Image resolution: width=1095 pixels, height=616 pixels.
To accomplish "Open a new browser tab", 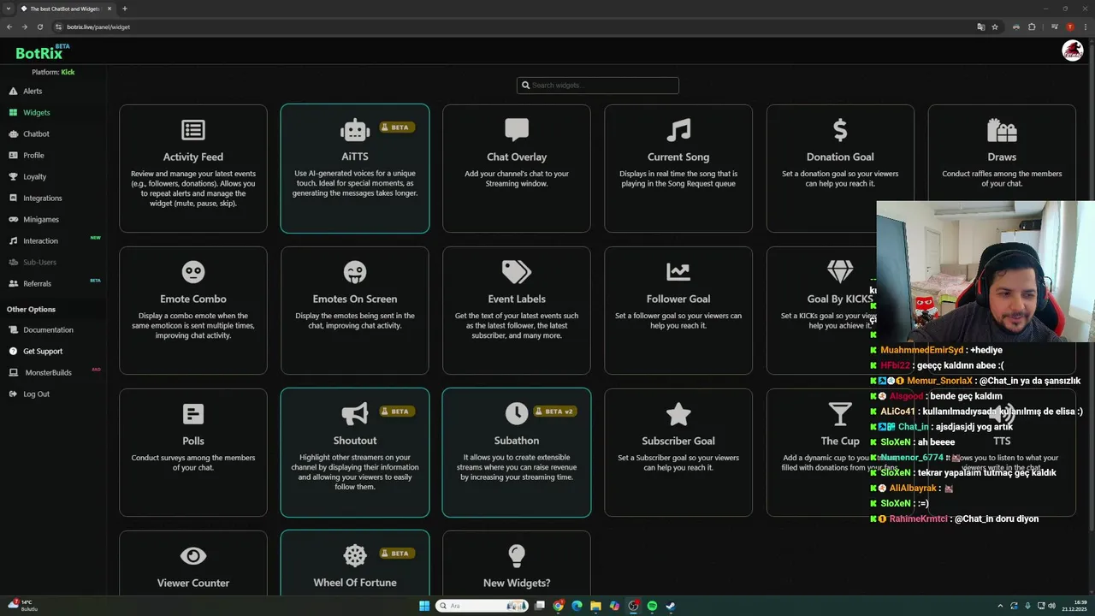I will [125, 9].
